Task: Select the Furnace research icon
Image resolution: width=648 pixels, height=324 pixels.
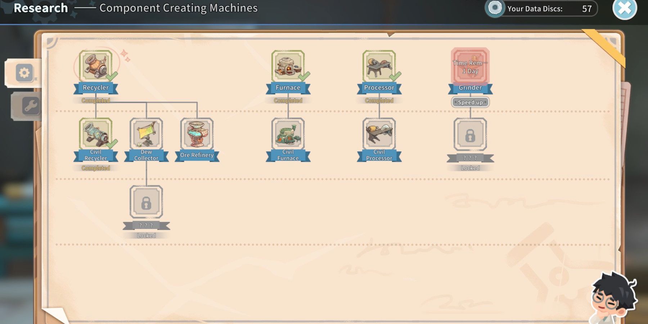Action: tap(288, 66)
